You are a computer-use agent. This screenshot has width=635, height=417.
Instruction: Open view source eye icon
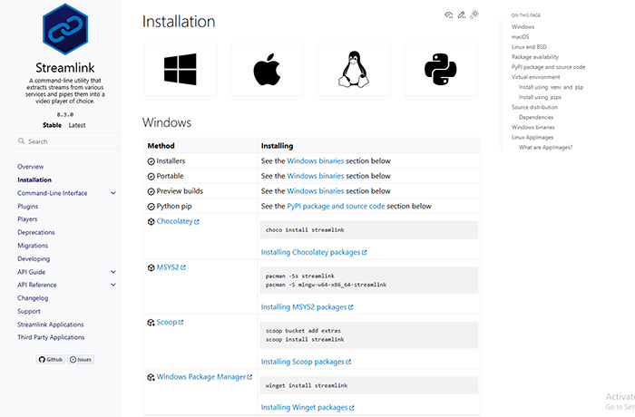(x=448, y=15)
